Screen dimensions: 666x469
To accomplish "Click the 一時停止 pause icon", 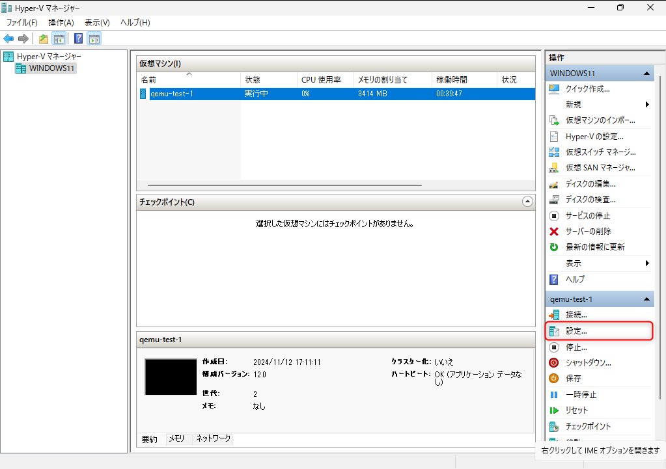I will coord(554,395).
